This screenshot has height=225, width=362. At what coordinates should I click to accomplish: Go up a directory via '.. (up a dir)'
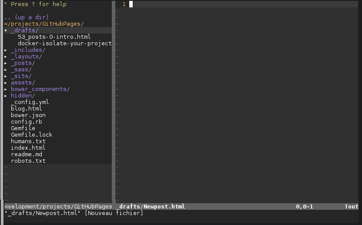pyautogui.click(x=26, y=17)
